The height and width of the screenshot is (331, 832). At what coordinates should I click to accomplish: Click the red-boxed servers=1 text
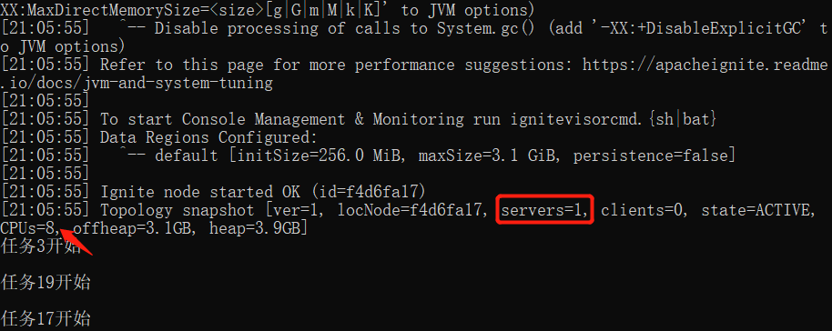coord(544,211)
